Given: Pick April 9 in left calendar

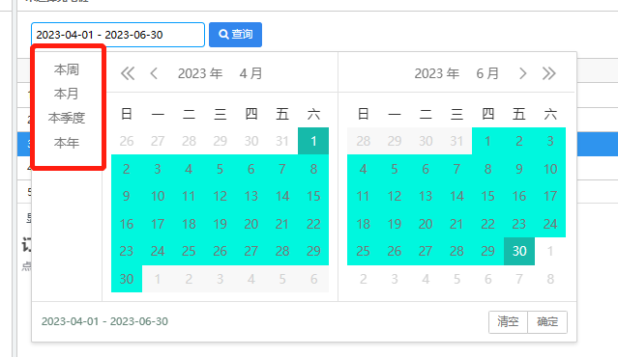Looking at the screenshot, I should pos(127,196).
